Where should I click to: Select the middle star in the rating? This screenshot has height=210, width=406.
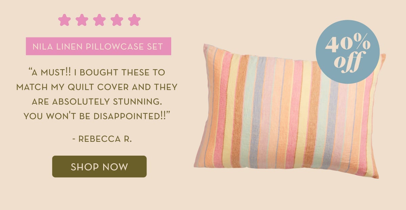tap(99, 20)
